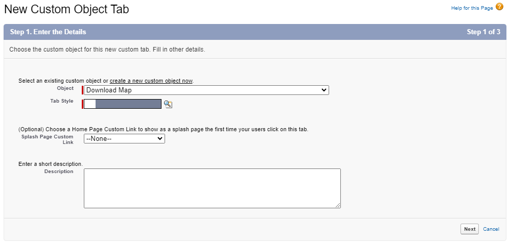
Task: Click the "Step 1 of 3" indicator
Action: [483, 32]
